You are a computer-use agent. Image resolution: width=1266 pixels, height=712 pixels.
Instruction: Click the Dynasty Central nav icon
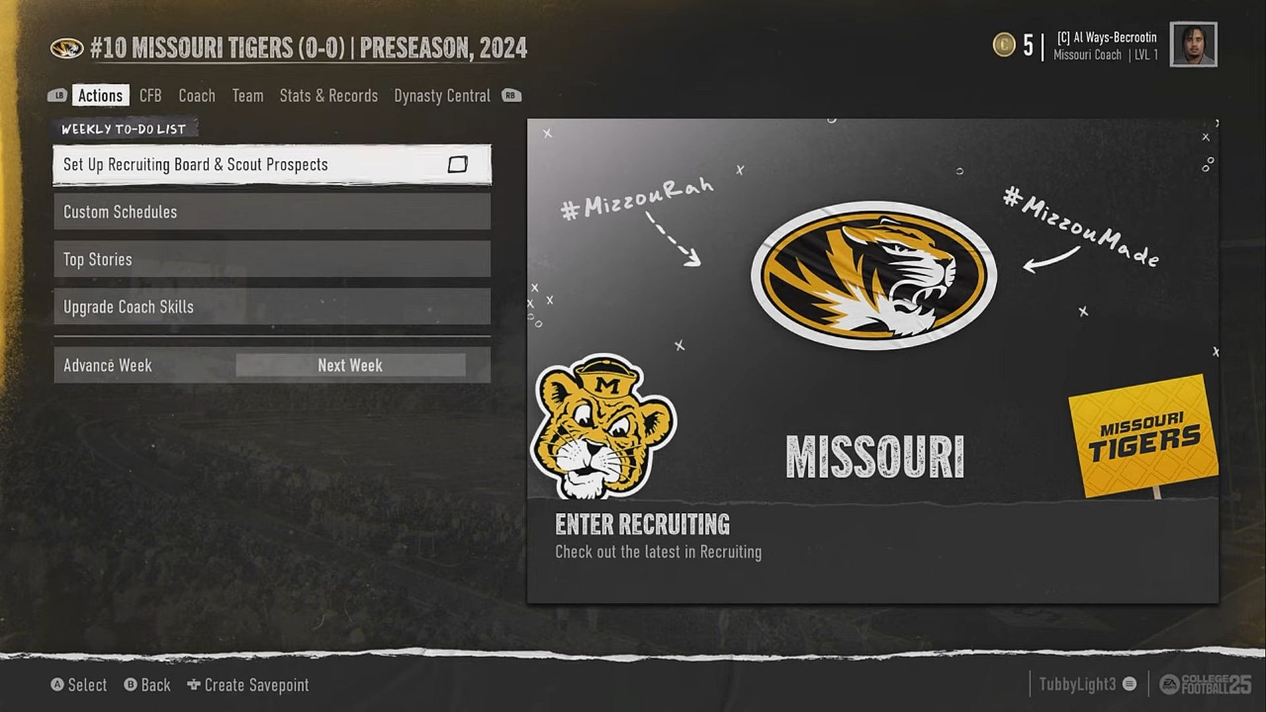click(442, 96)
